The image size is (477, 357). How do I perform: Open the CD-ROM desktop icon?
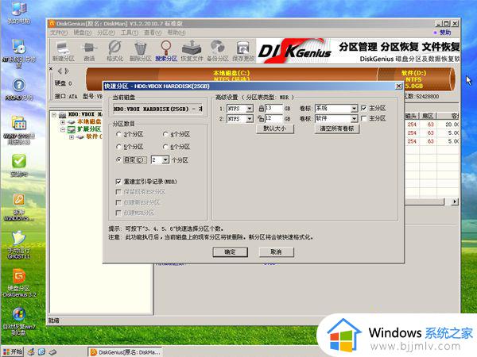[x=19, y=53]
